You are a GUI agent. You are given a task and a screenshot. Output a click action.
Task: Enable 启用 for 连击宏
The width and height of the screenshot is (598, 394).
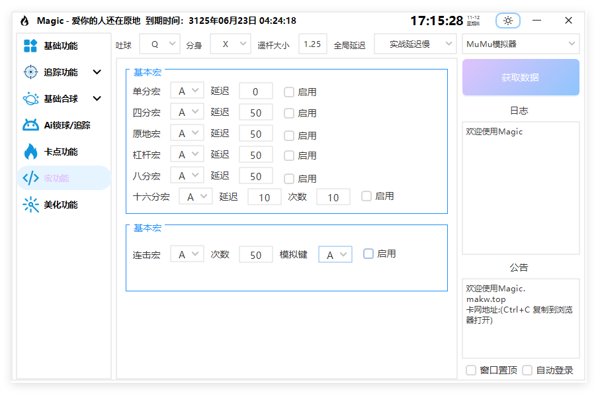[x=368, y=254]
